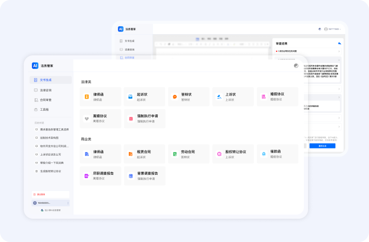Select the user account row in sidebar
Viewport: 369px width, 242px height.
tap(50, 203)
